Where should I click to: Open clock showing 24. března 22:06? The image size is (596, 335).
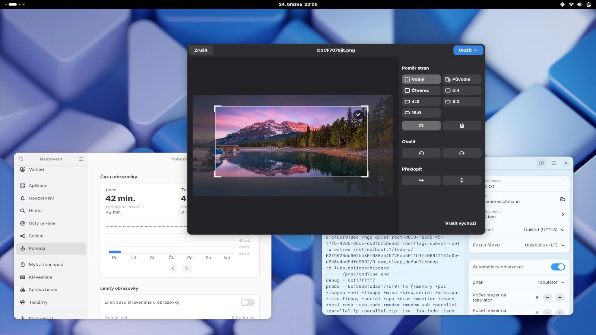tap(298, 4)
